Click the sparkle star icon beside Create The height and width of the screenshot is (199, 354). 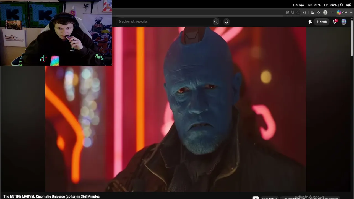pos(310,22)
